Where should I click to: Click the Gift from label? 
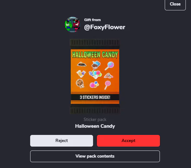[x=92, y=20]
